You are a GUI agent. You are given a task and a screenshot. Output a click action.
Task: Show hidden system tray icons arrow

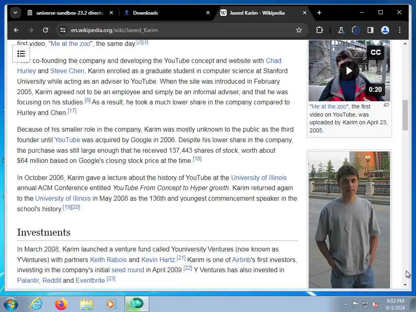345,304
